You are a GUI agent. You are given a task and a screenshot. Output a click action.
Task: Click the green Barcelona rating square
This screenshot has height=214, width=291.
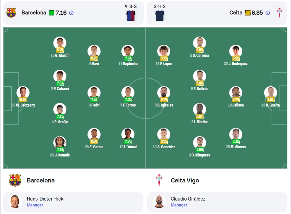(x=52, y=13)
